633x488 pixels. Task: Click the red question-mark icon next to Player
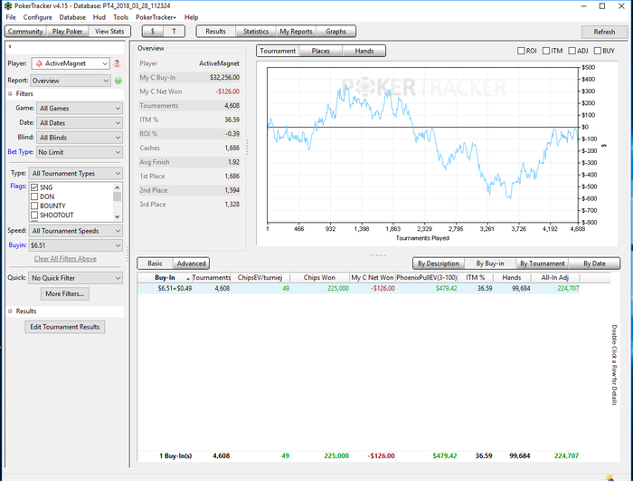coord(117,63)
